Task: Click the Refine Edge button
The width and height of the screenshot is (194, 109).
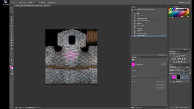Action: (52, 3)
